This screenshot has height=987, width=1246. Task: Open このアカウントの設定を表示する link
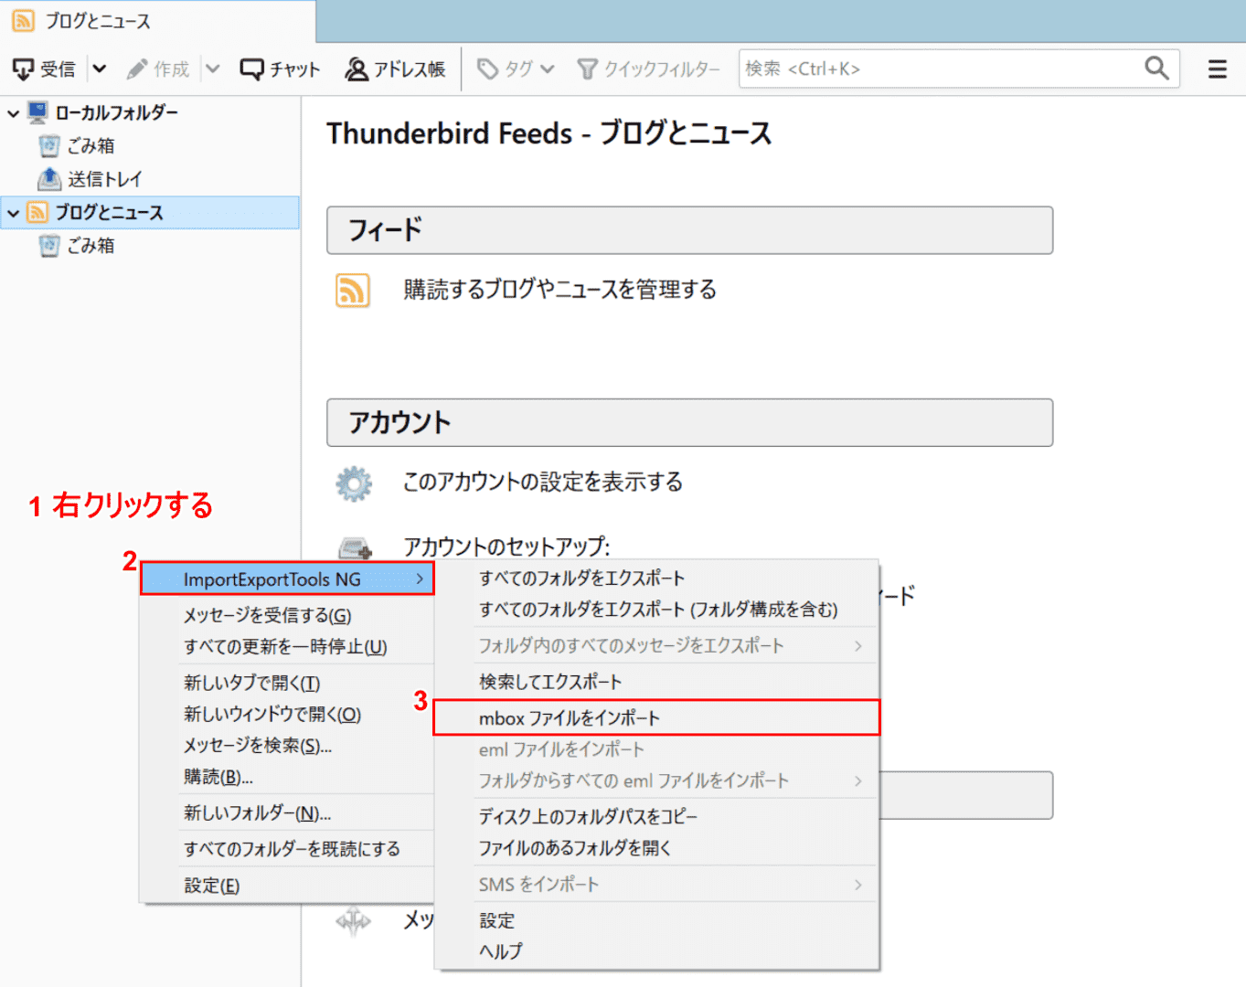click(543, 482)
